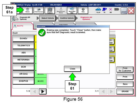Go to next page of systems list
Screen dimensions: 138x104
43,91
